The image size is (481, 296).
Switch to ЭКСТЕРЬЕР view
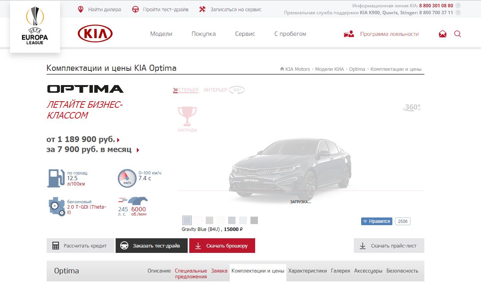185,90
